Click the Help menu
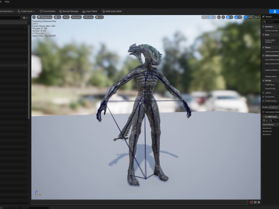279x209 pixels. point(7,2)
